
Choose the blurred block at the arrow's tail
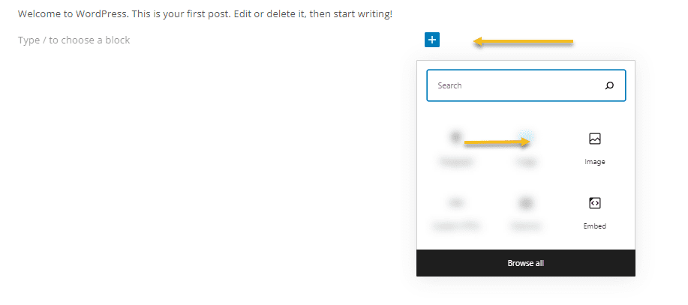[456, 147]
